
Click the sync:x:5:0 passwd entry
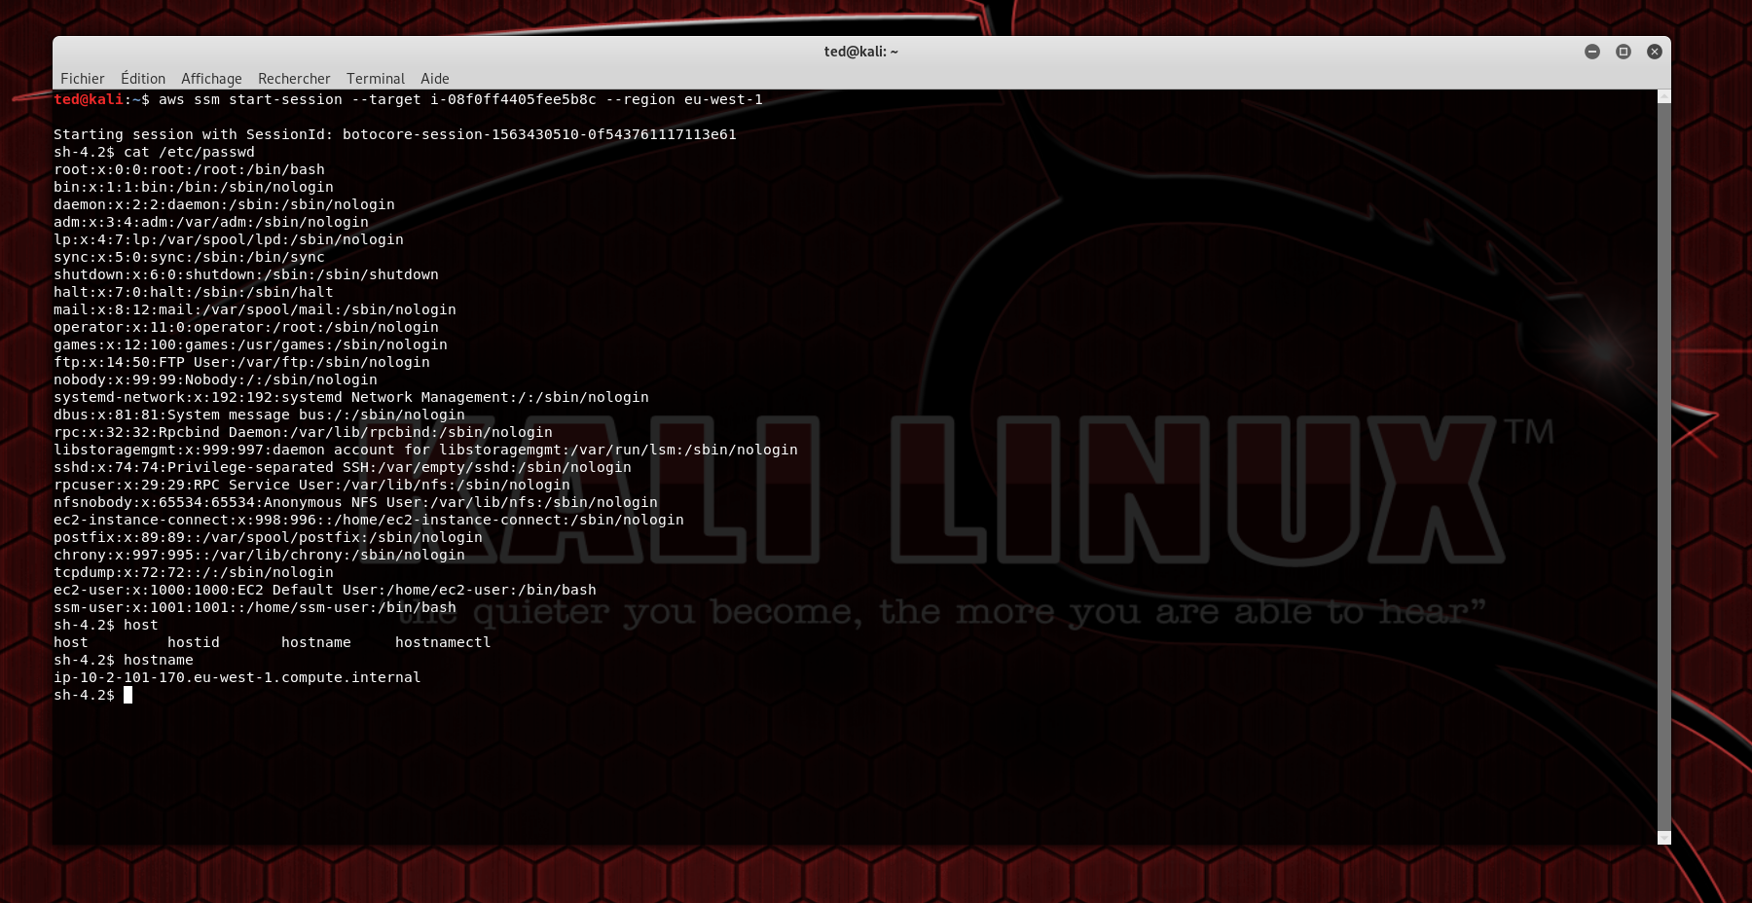click(189, 257)
